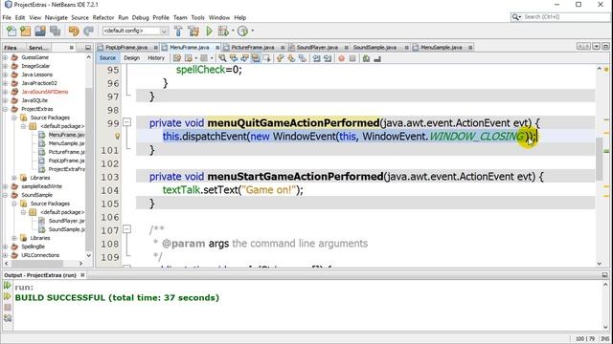Viewport: 613px width, 344px height.
Task: Collapse the menuQuitGameActionPerformed code fold
Action: (126, 122)
